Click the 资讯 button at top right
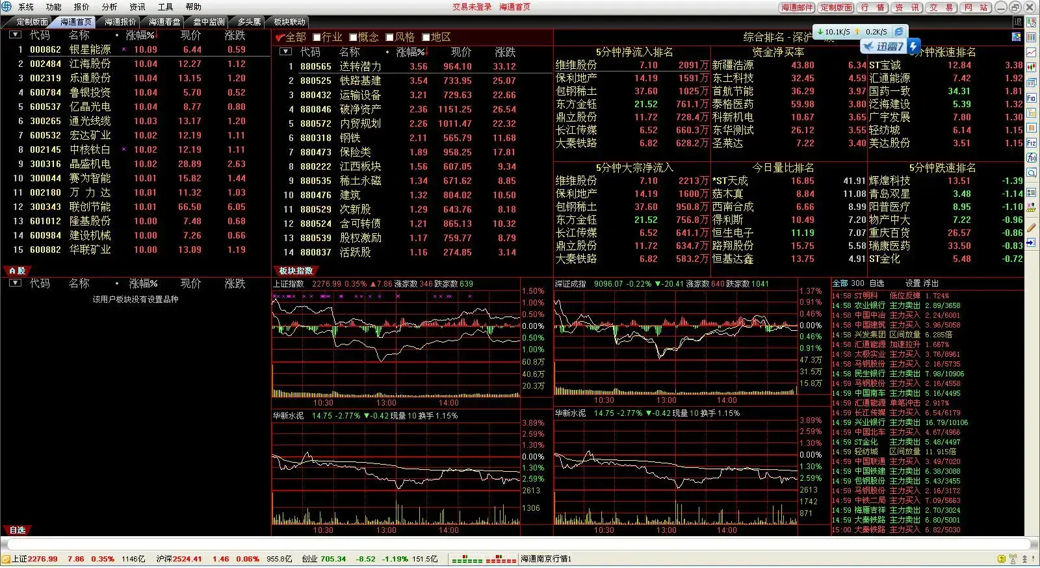 point(907,8)
